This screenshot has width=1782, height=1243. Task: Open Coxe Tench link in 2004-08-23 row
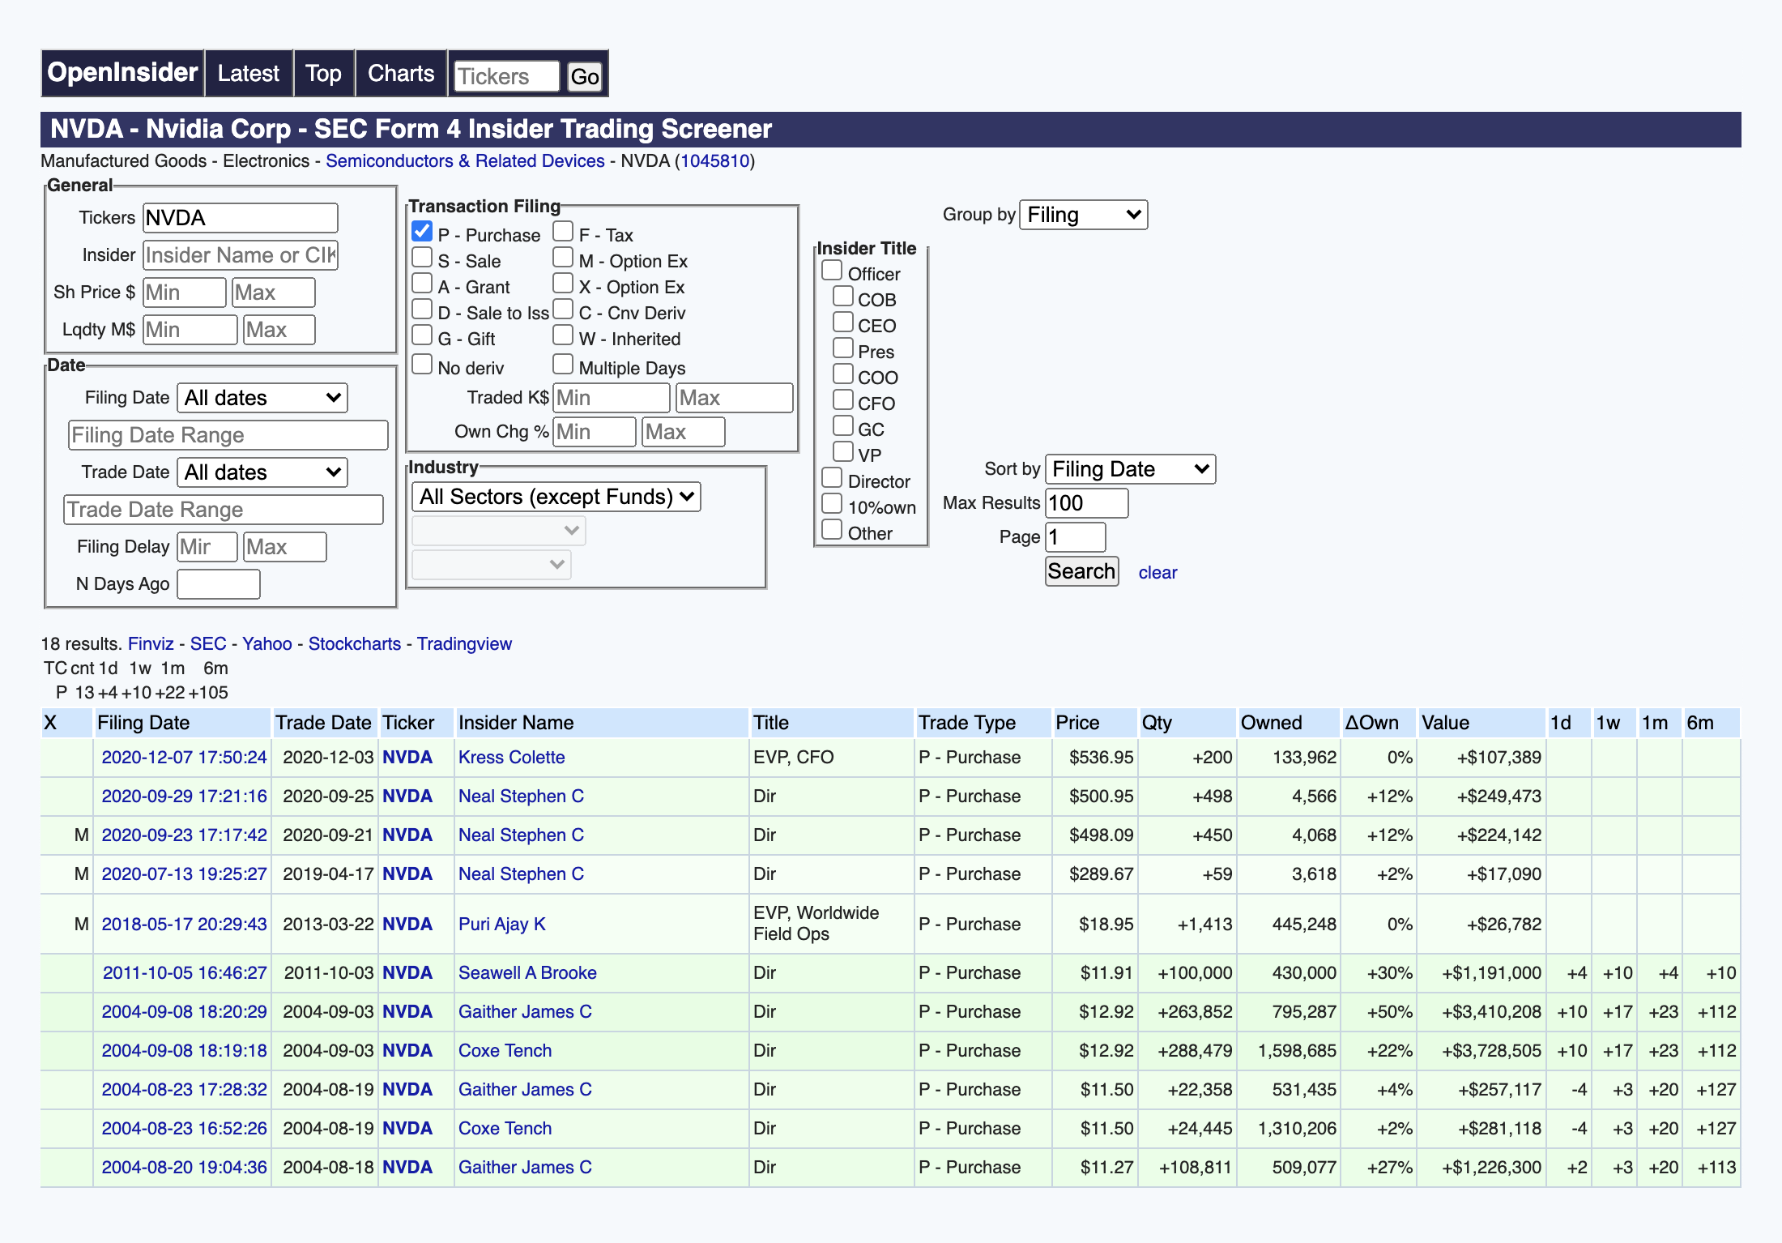(x=505, y=1129)
